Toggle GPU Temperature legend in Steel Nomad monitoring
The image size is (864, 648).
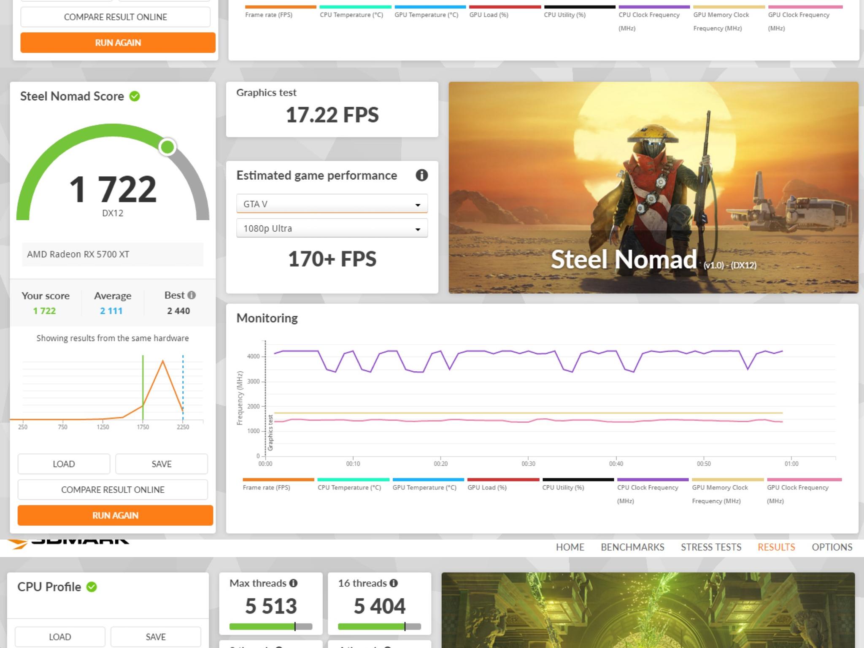tap(428, 485)
